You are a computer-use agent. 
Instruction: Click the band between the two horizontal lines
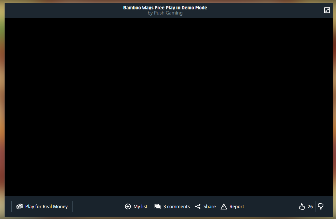coord(168,64)
